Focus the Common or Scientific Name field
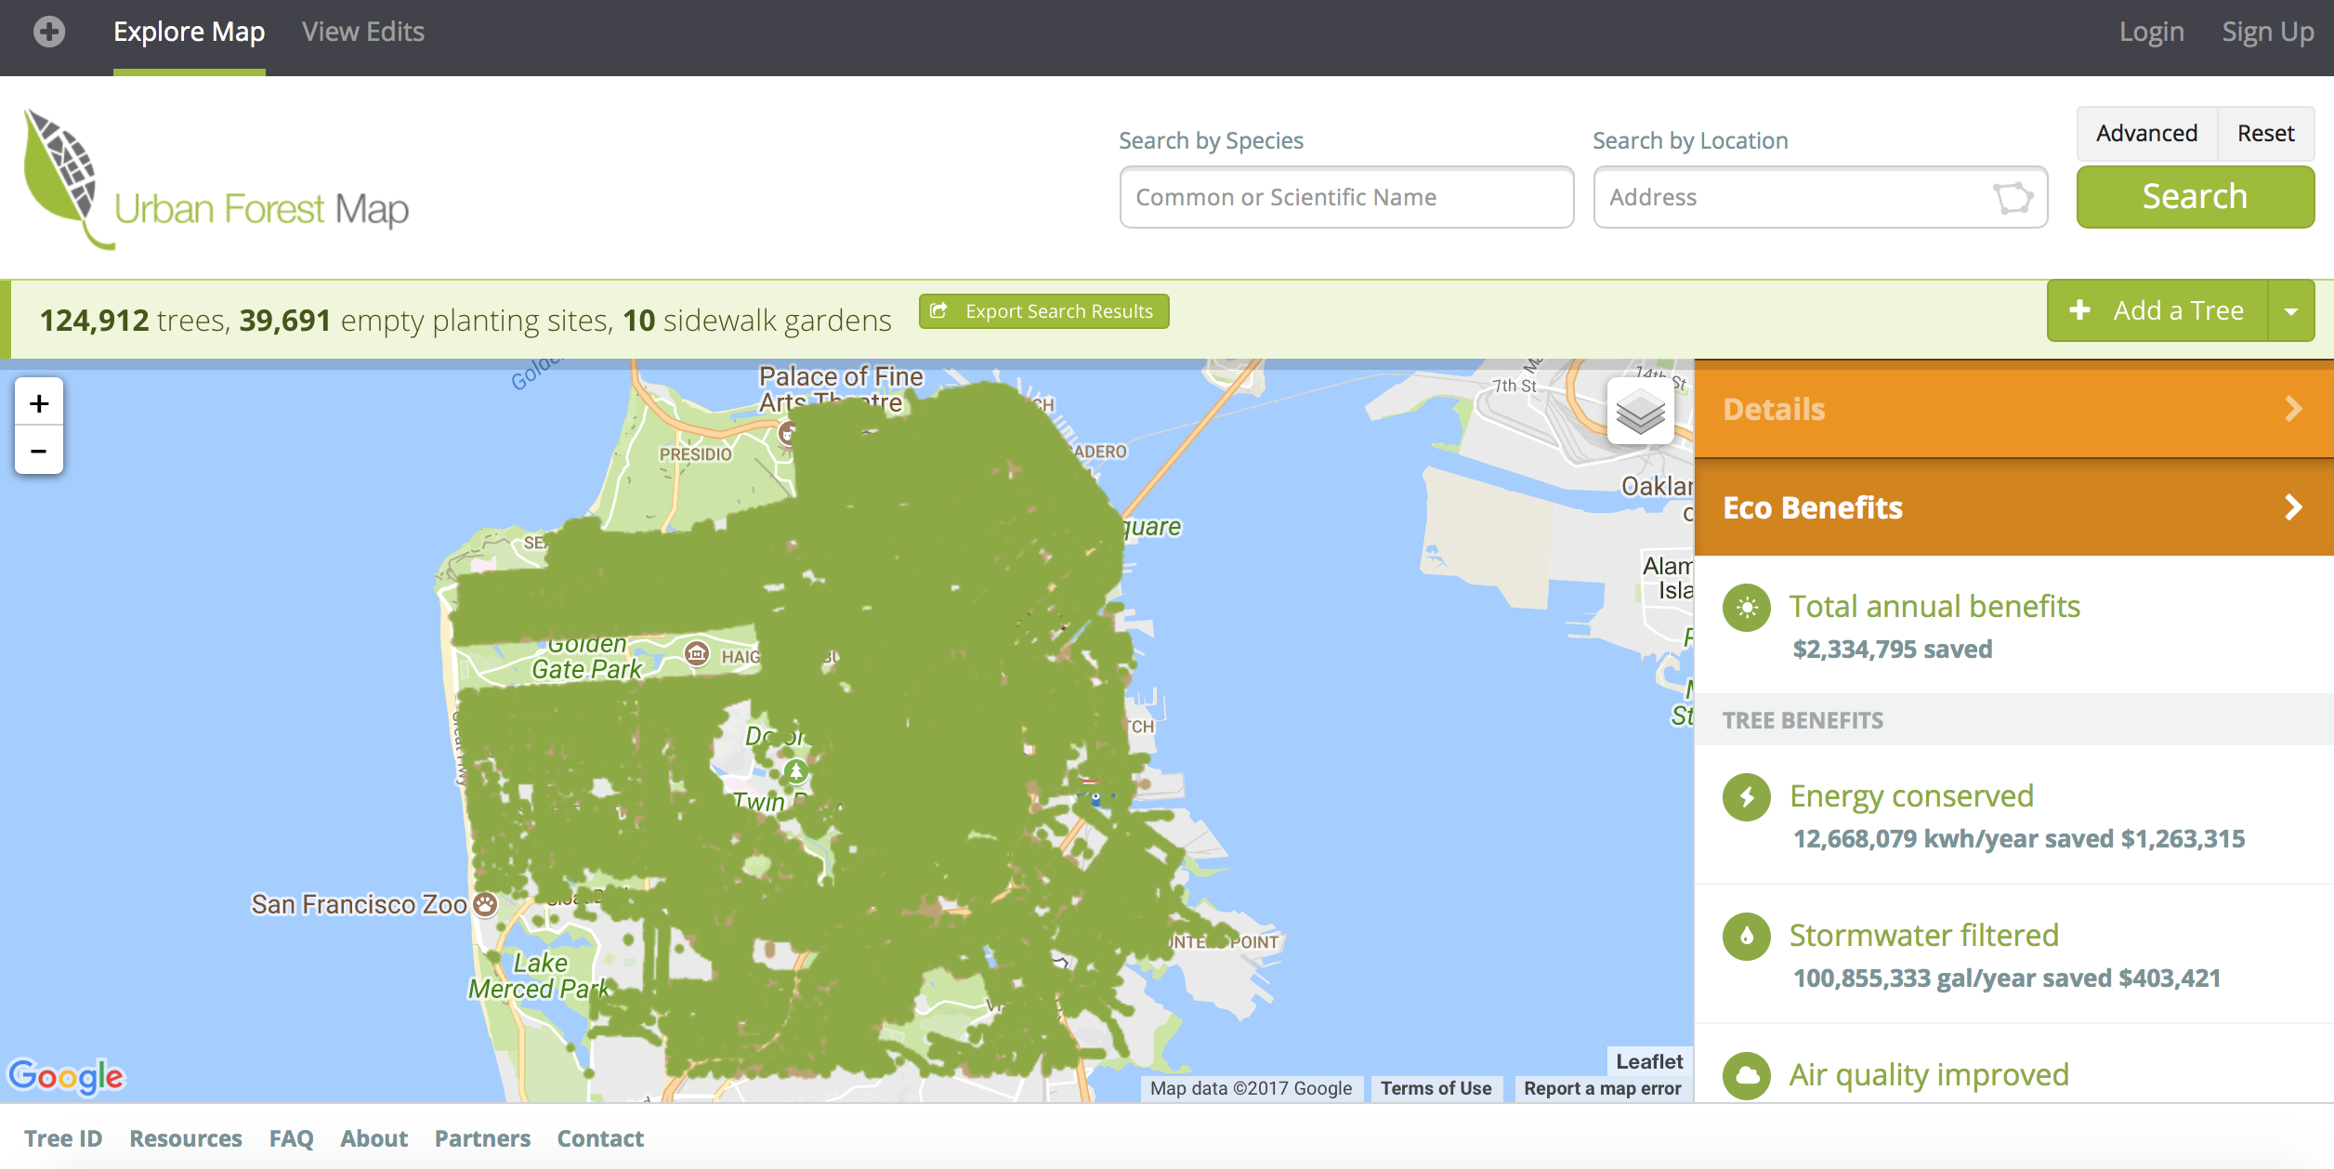 [1346, 198]
